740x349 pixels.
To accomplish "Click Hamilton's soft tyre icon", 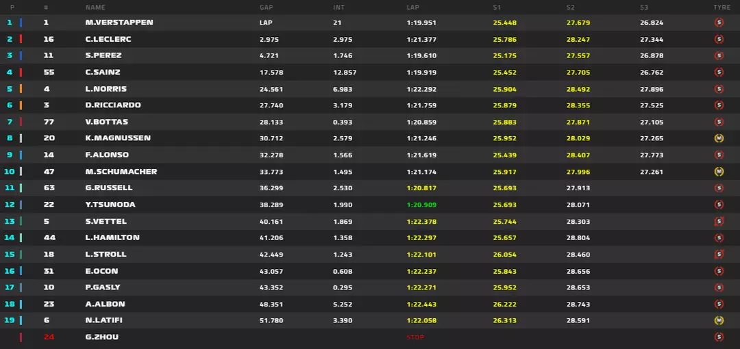I will (719, 237).
